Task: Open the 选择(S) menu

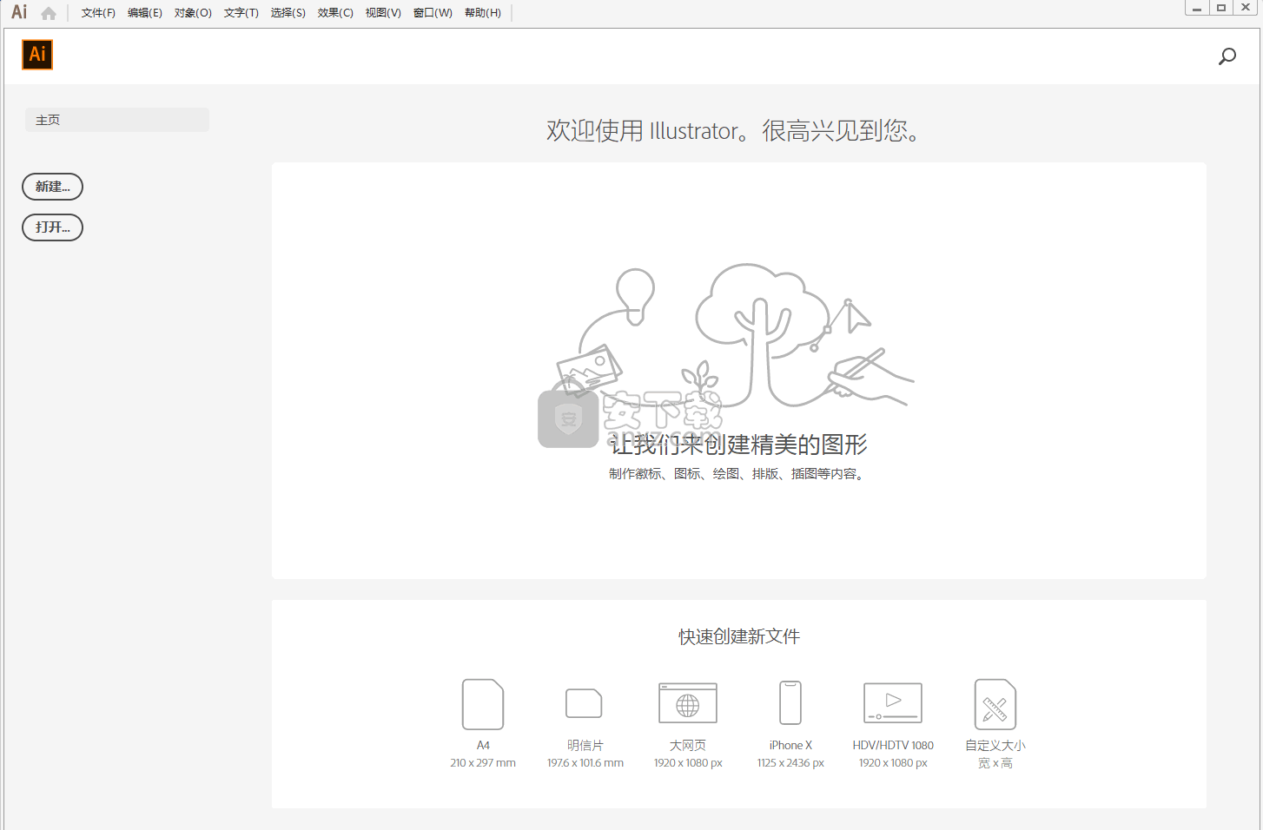Action: (288, 13)
